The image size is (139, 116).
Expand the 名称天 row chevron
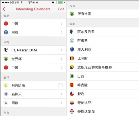[62, 94]
